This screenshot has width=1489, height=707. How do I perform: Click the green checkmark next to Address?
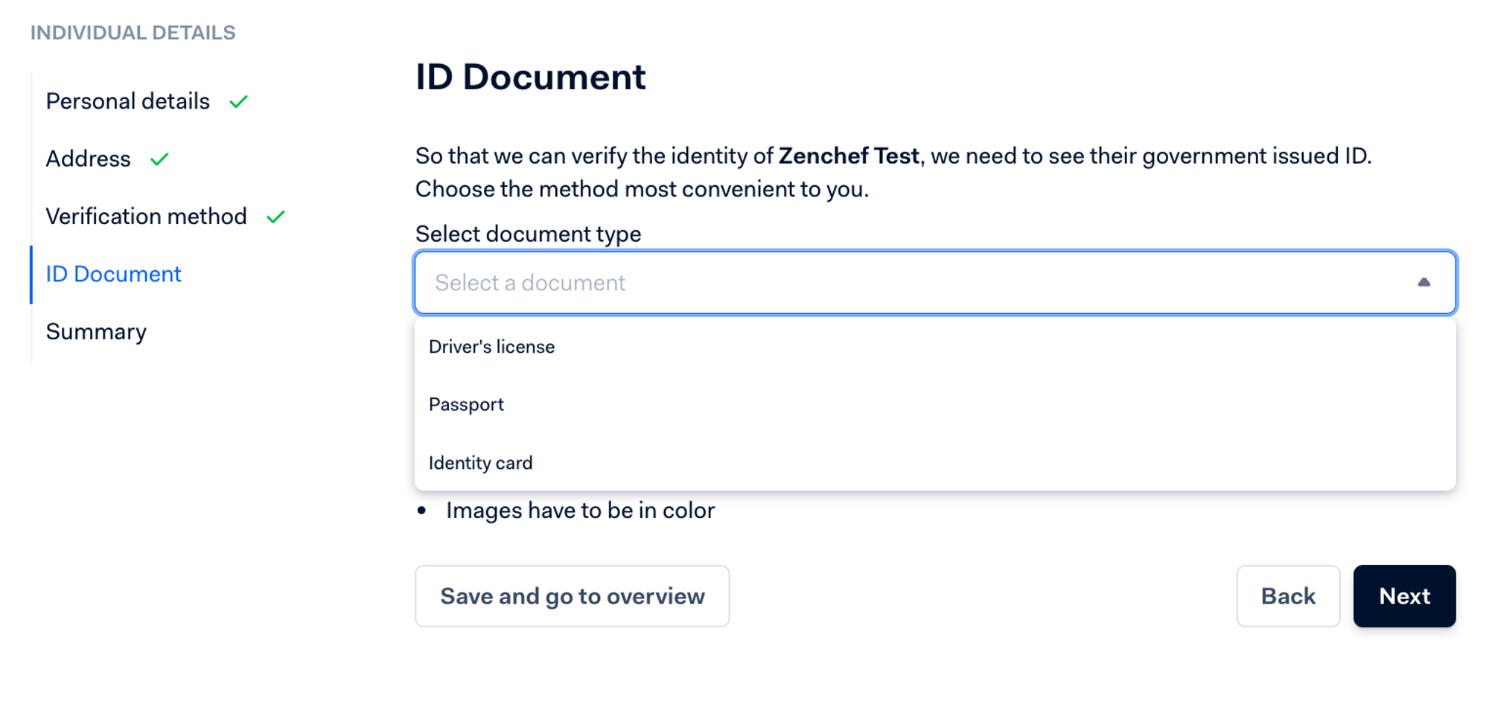[x=159, y=159]
